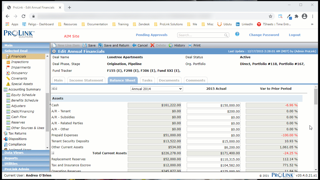Click the Save toolbar icon
Image resolution: width=320 pixels, height=180 pixels.
coord(85,45)
